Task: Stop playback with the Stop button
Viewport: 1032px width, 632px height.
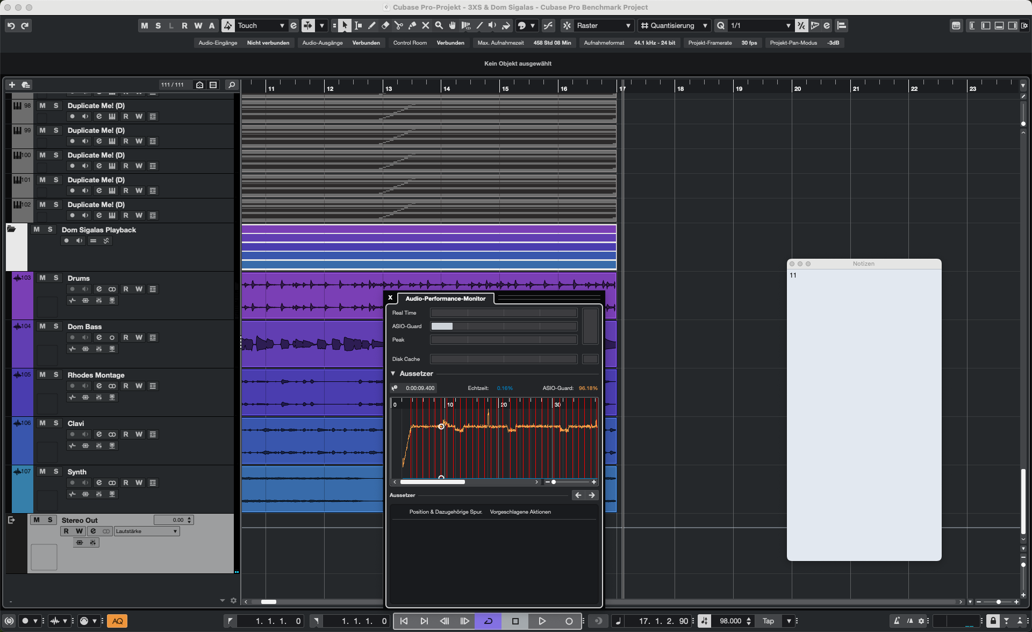Action: coord(515,621)
